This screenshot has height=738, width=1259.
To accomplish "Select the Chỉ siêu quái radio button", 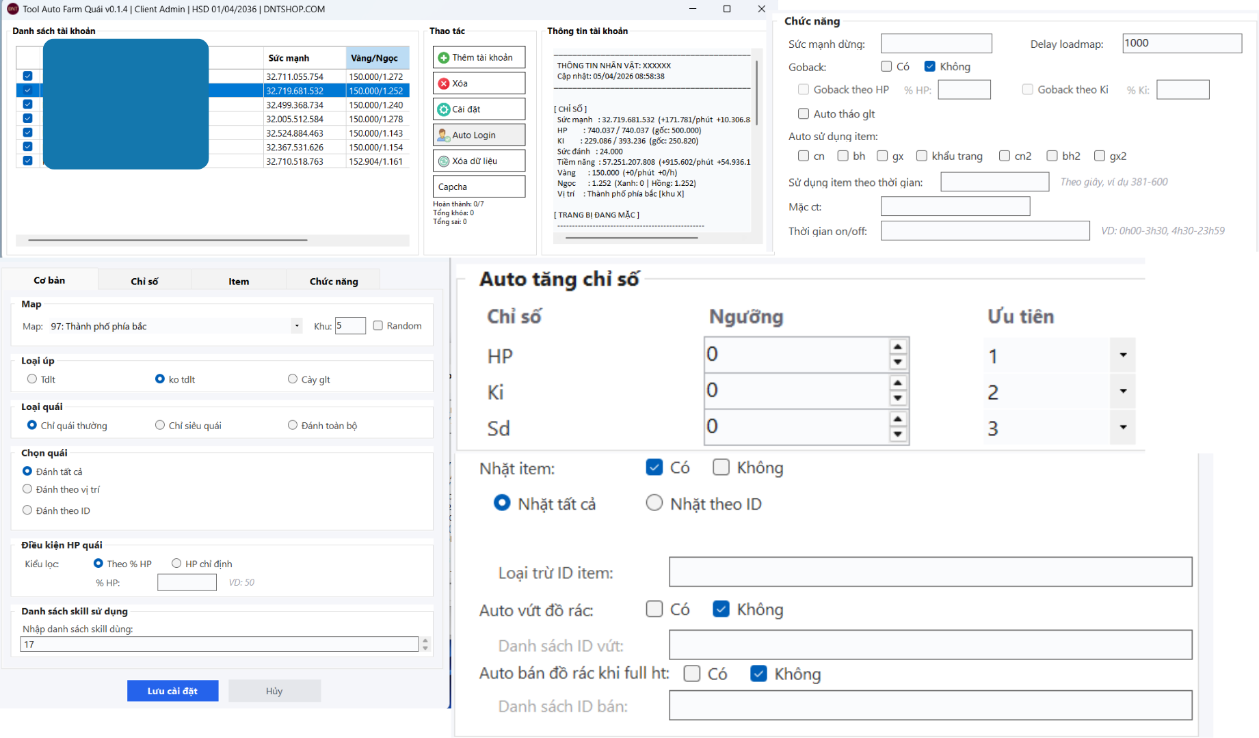I will 160,425.
